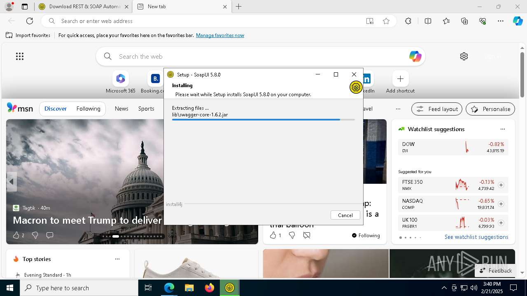Cancel the SoapUI installation
Viewport: 527px width, 296px height.
[345, 215]
